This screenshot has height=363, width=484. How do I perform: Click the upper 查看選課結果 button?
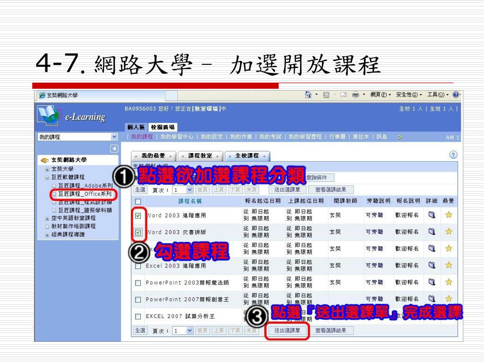coord(330,190)
